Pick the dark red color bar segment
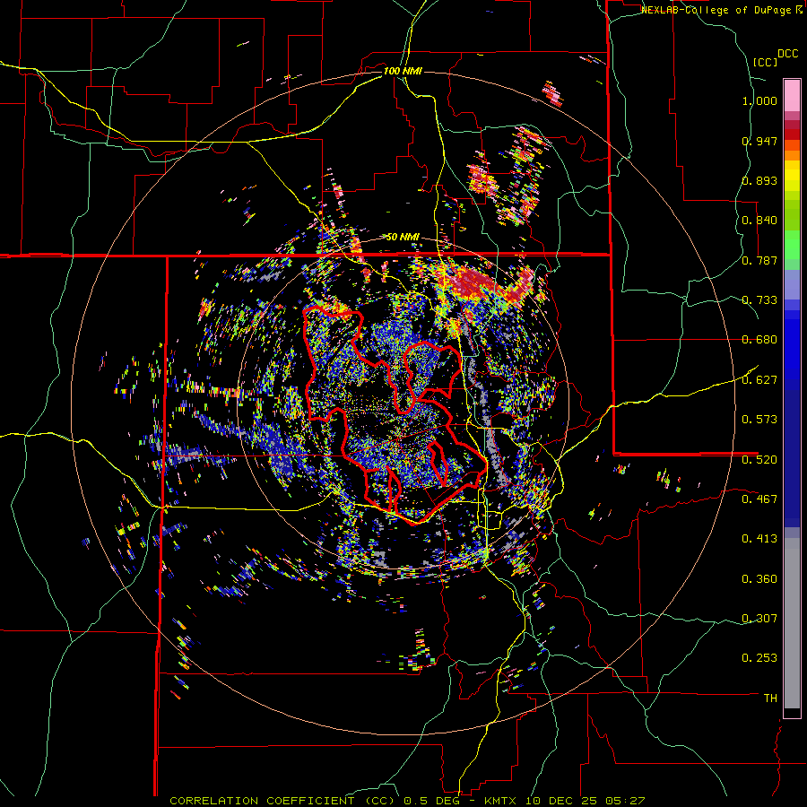 (x=792, y=134)
